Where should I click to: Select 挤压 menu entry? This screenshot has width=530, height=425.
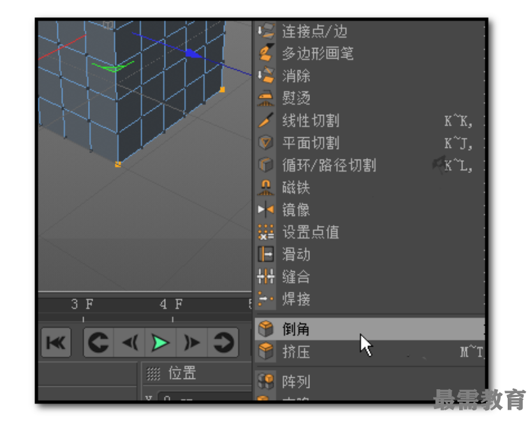(x=370, y=352)
